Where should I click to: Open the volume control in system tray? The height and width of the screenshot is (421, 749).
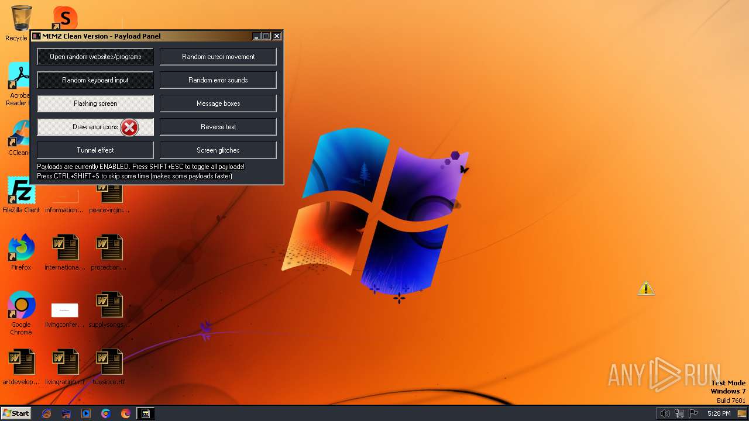pos(665,413)
